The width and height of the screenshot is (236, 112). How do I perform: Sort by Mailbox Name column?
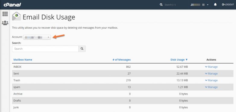click(23, 60)
